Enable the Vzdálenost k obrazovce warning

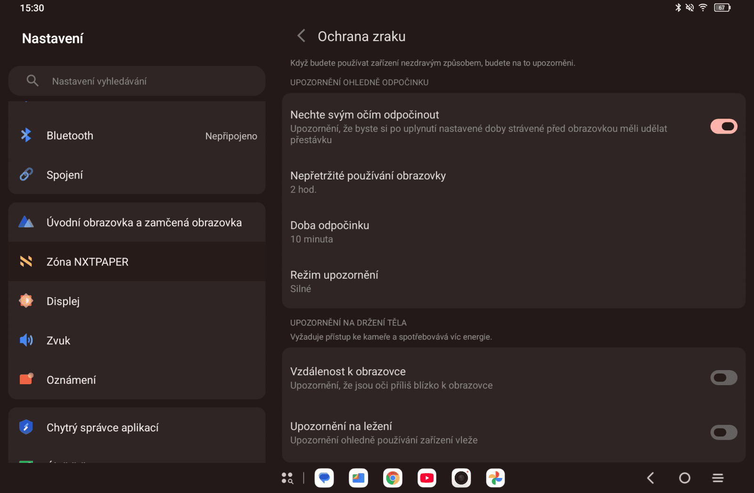click(x=724, y=378)
